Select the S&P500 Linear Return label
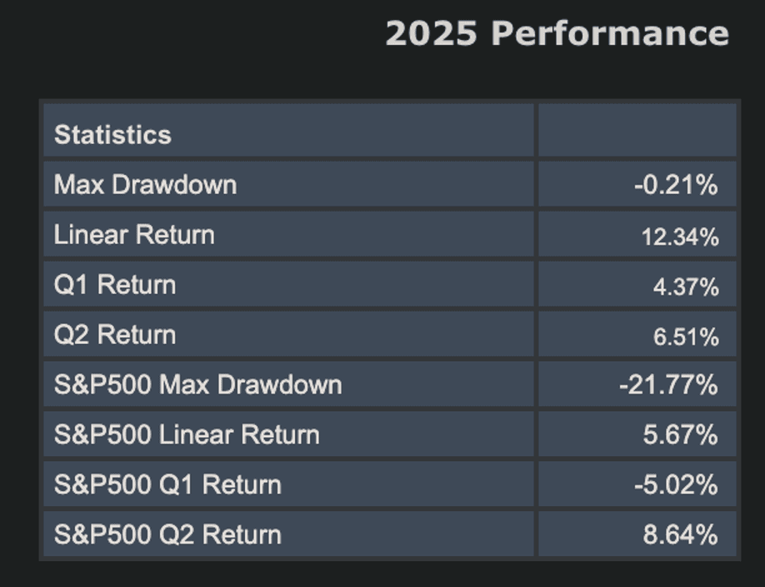 pos(187,435)
